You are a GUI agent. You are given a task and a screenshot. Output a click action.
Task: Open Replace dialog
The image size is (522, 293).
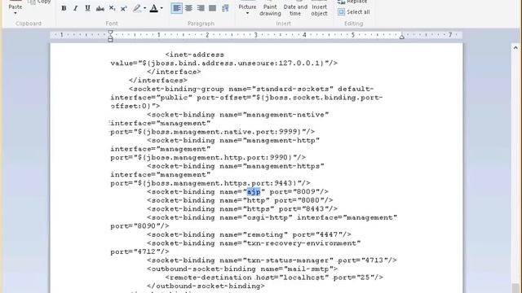(x=352, y=2)
